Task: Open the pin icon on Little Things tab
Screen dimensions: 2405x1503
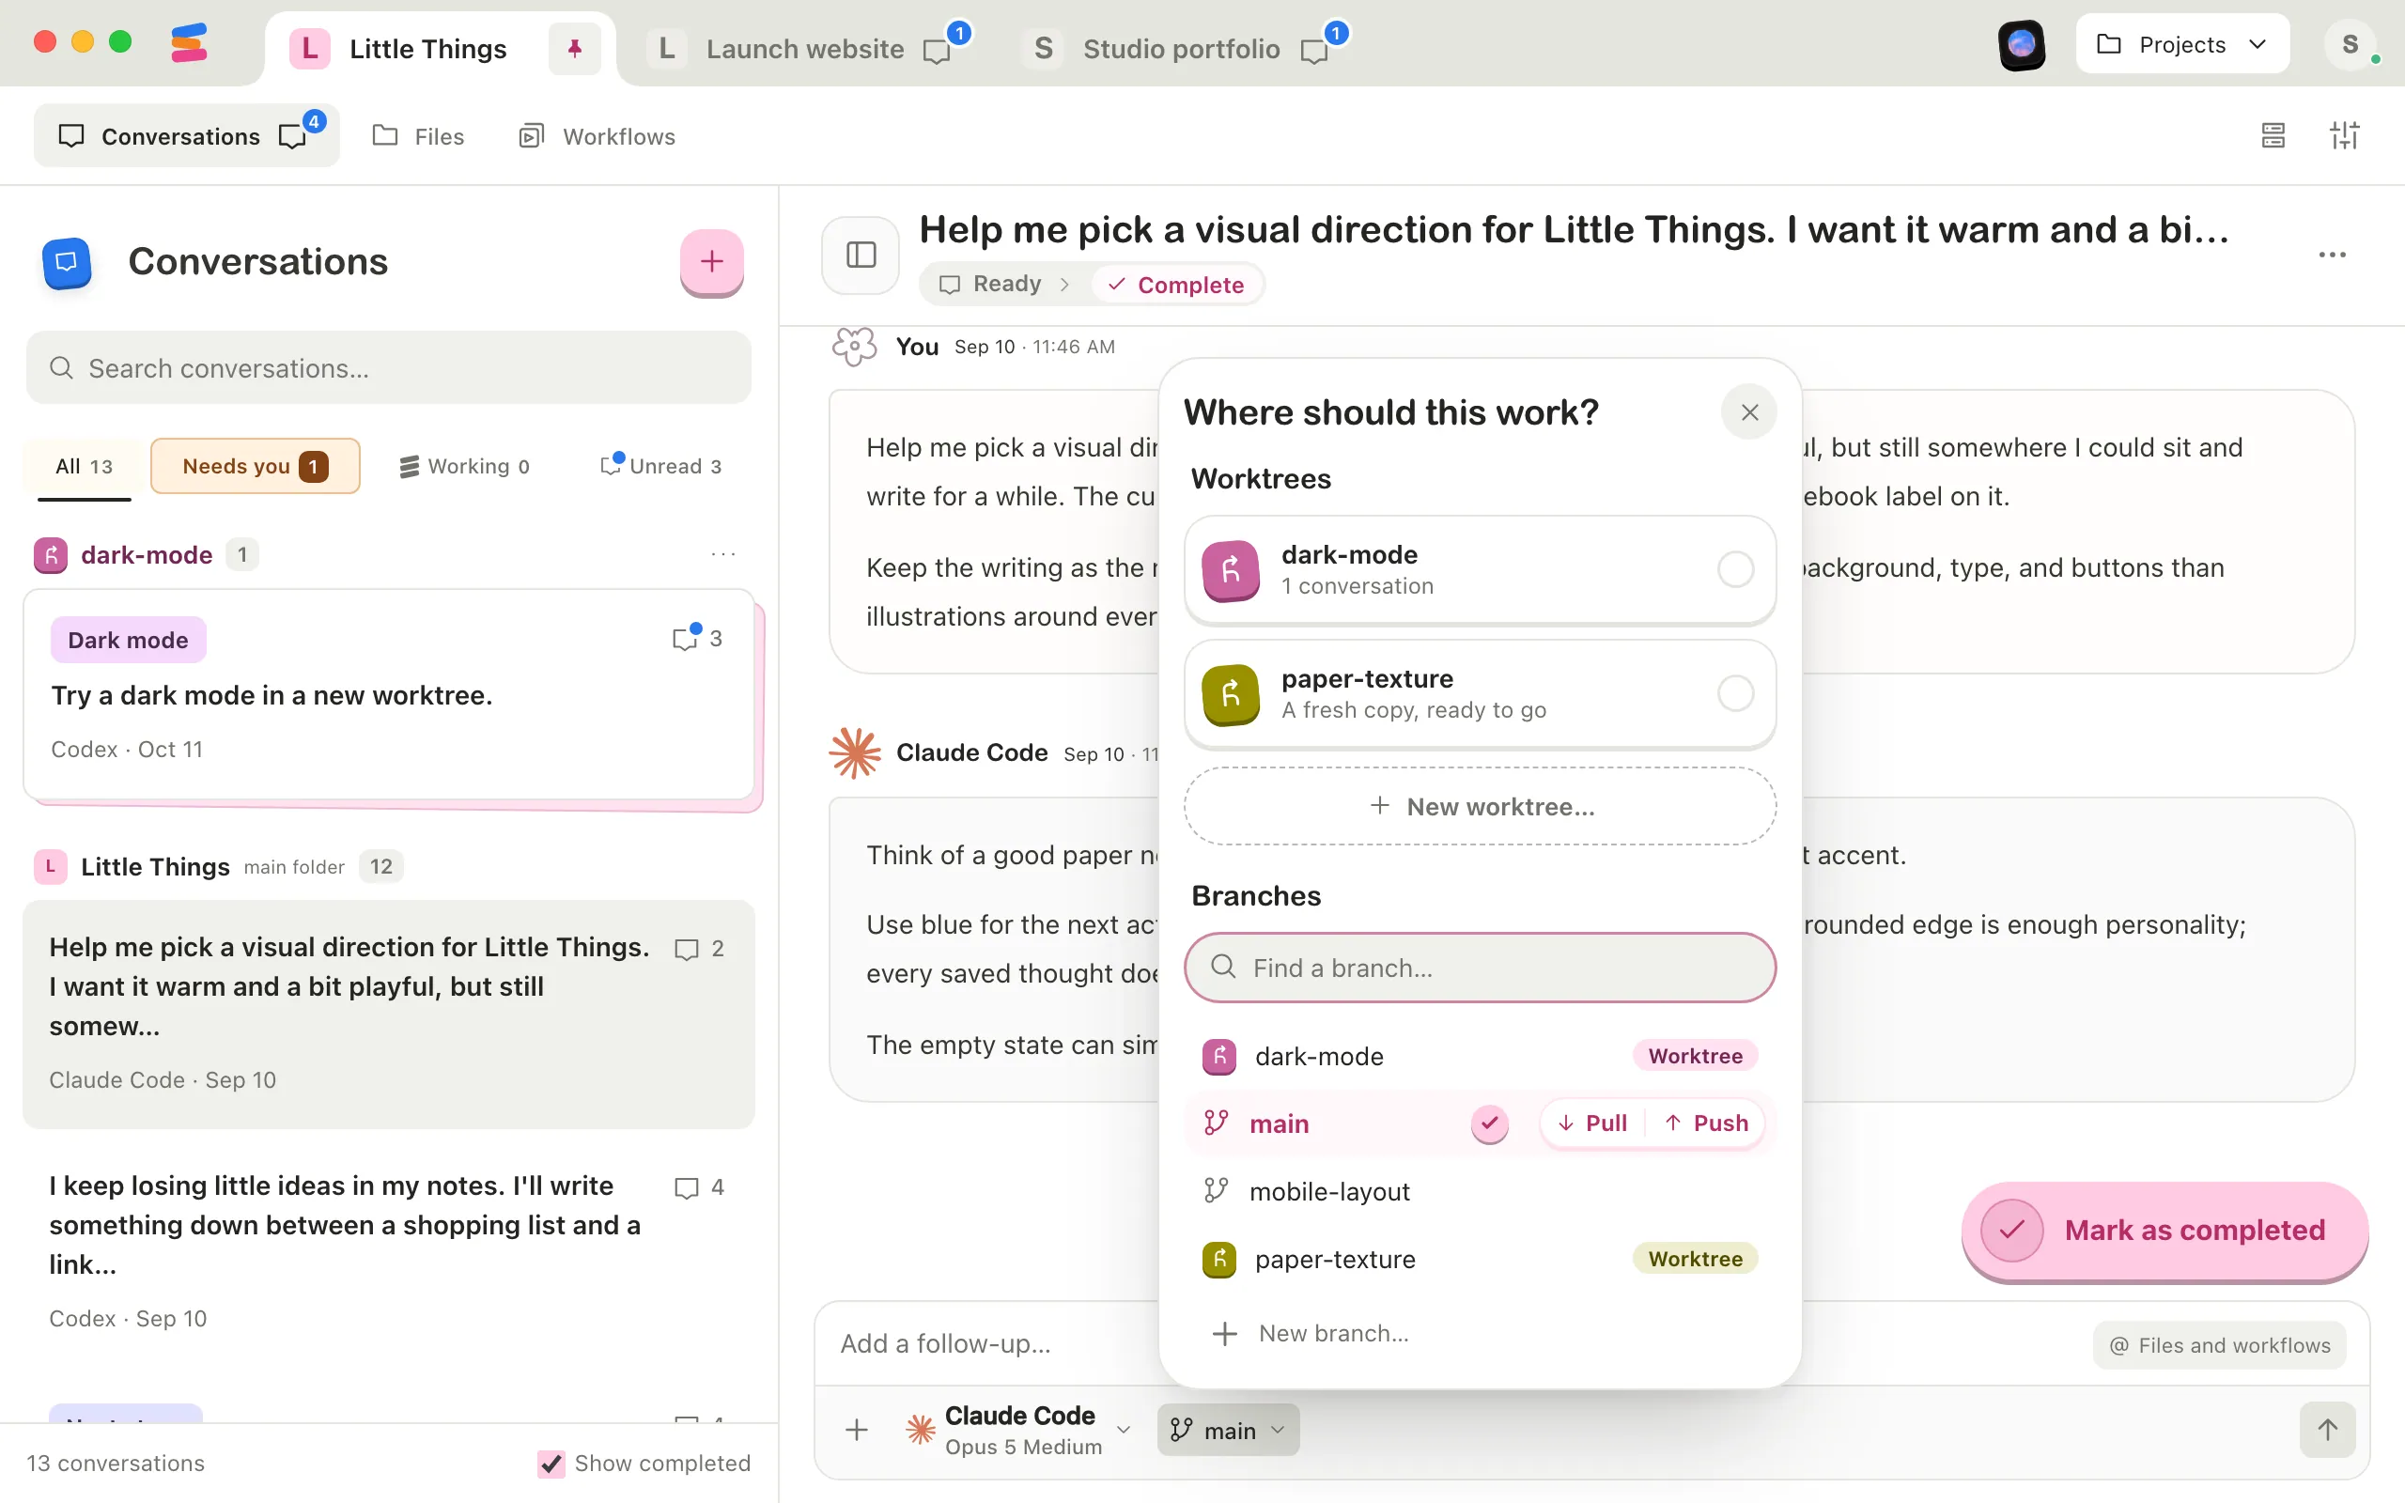Action: [x=574, y=49]
